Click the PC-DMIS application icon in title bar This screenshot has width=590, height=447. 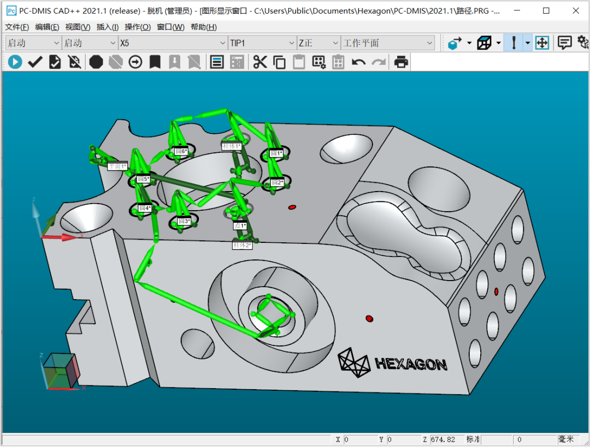tap(11, 10)
